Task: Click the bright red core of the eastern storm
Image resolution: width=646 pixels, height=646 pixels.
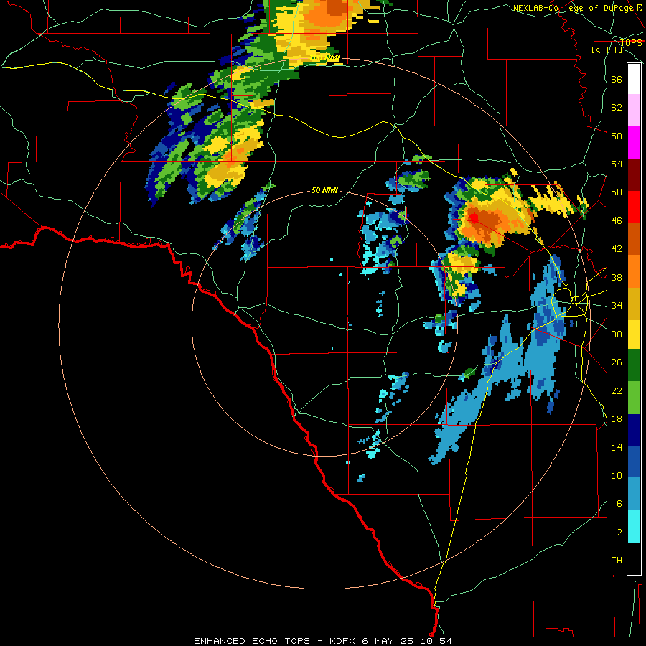Action: click(x=474, y=217)
